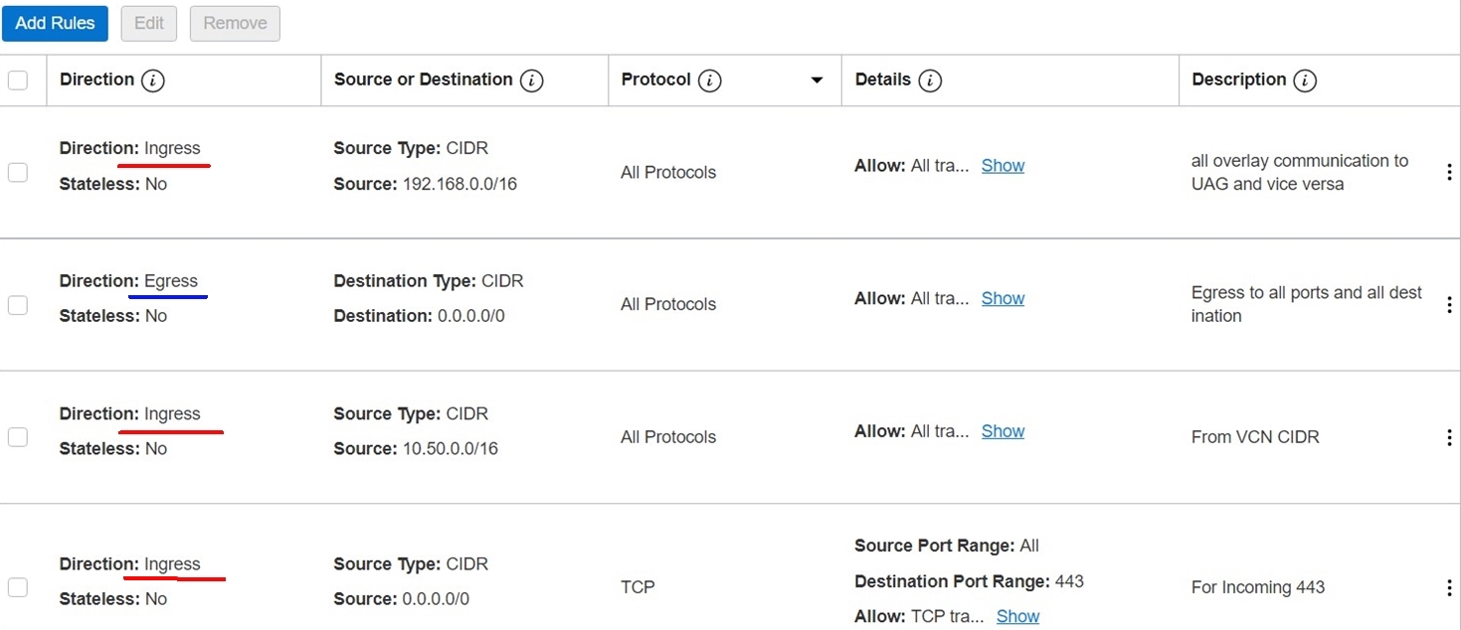Select the TCP 443 ingress rule checkbox
This screenshot has width=1461, height=630.
[18, 587]
